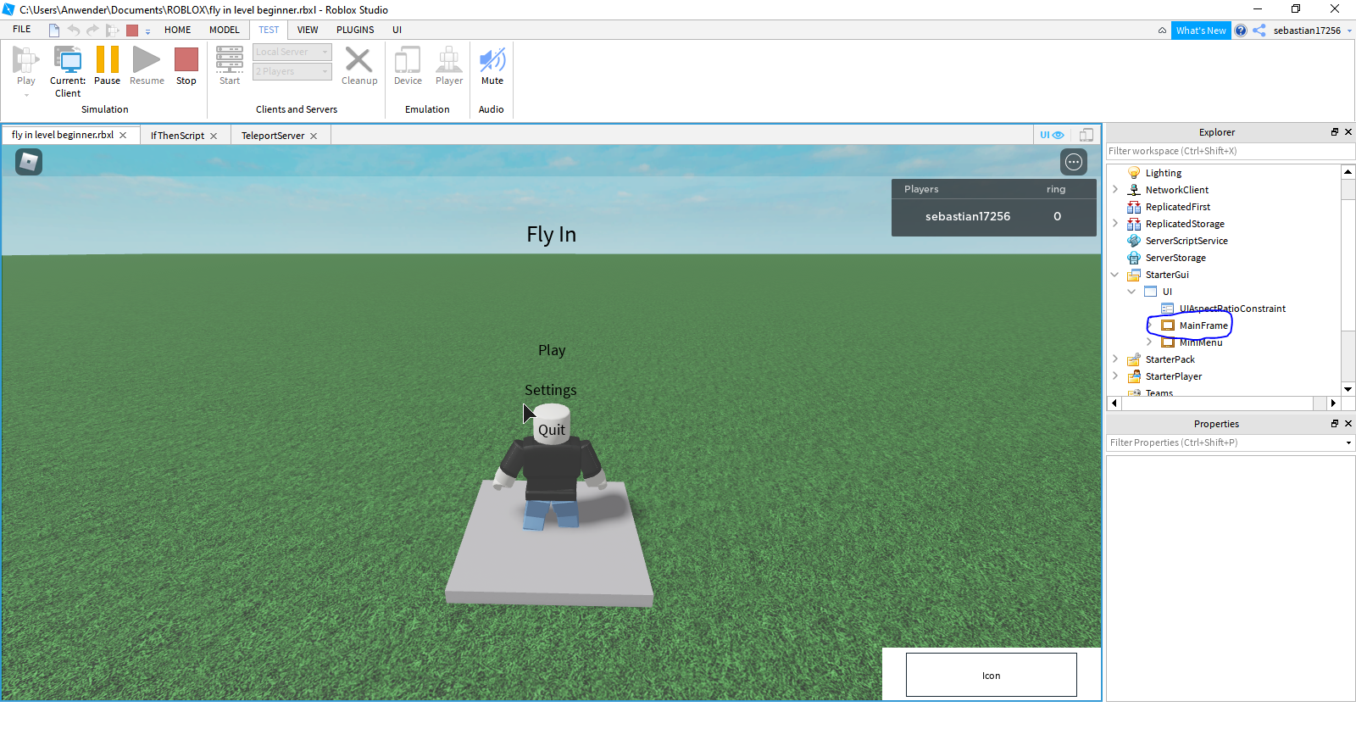
Task: Open the FILE menu
Action: (22, 30)
